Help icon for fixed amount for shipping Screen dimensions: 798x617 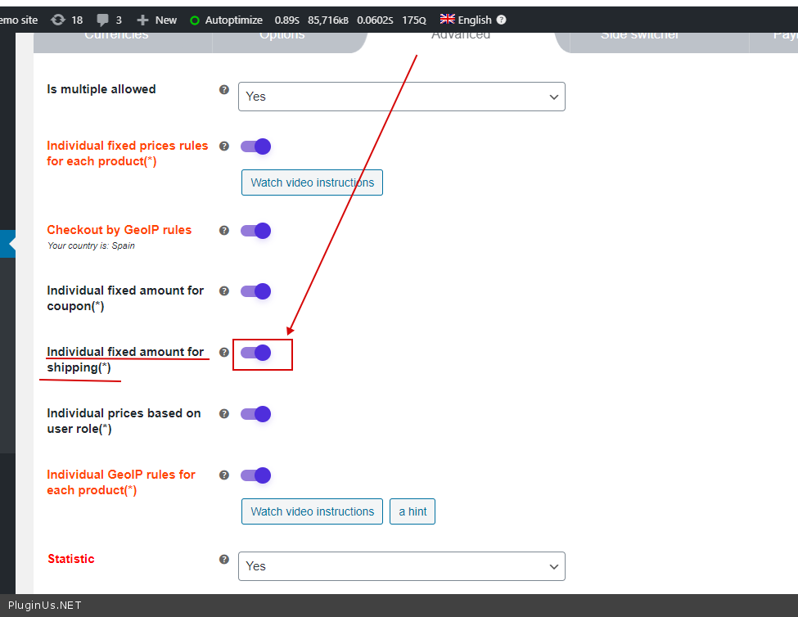tap(224, 353)
